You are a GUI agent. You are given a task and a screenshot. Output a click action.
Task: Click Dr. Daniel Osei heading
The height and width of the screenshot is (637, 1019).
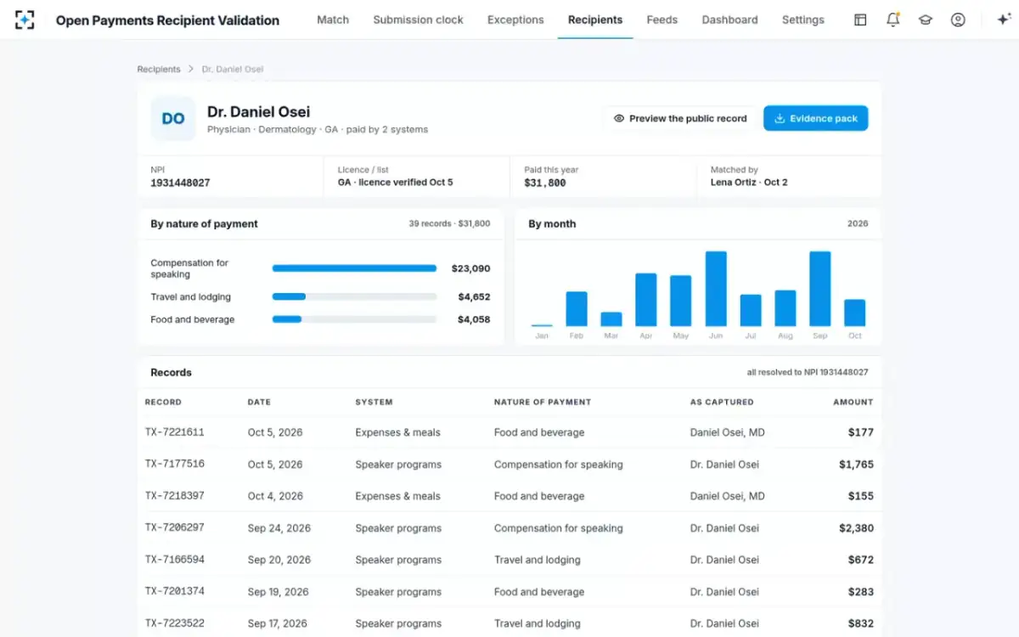(x=258, y=111)
